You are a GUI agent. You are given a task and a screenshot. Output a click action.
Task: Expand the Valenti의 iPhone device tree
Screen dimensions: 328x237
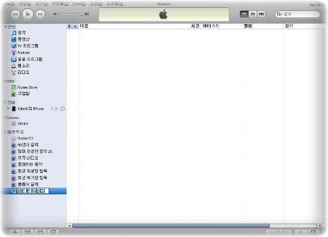tap(8, 108)
